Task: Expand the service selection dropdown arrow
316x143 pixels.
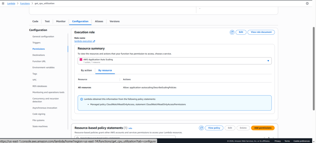Action: pos(268,61)
